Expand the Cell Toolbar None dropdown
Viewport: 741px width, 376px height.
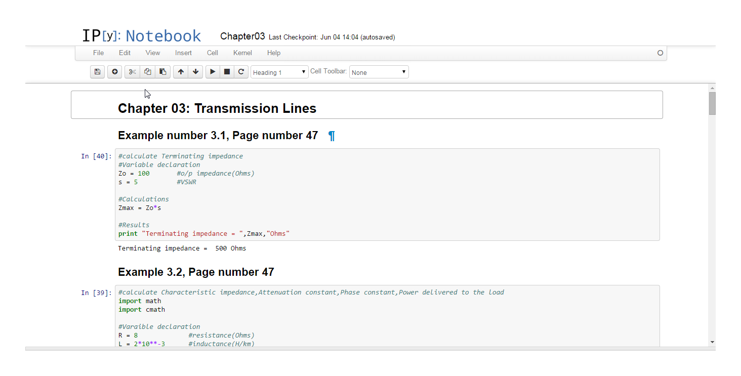point(379,72)
